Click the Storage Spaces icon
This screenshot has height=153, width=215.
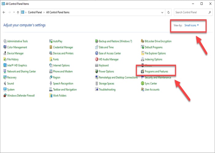(x=97, y=83)
